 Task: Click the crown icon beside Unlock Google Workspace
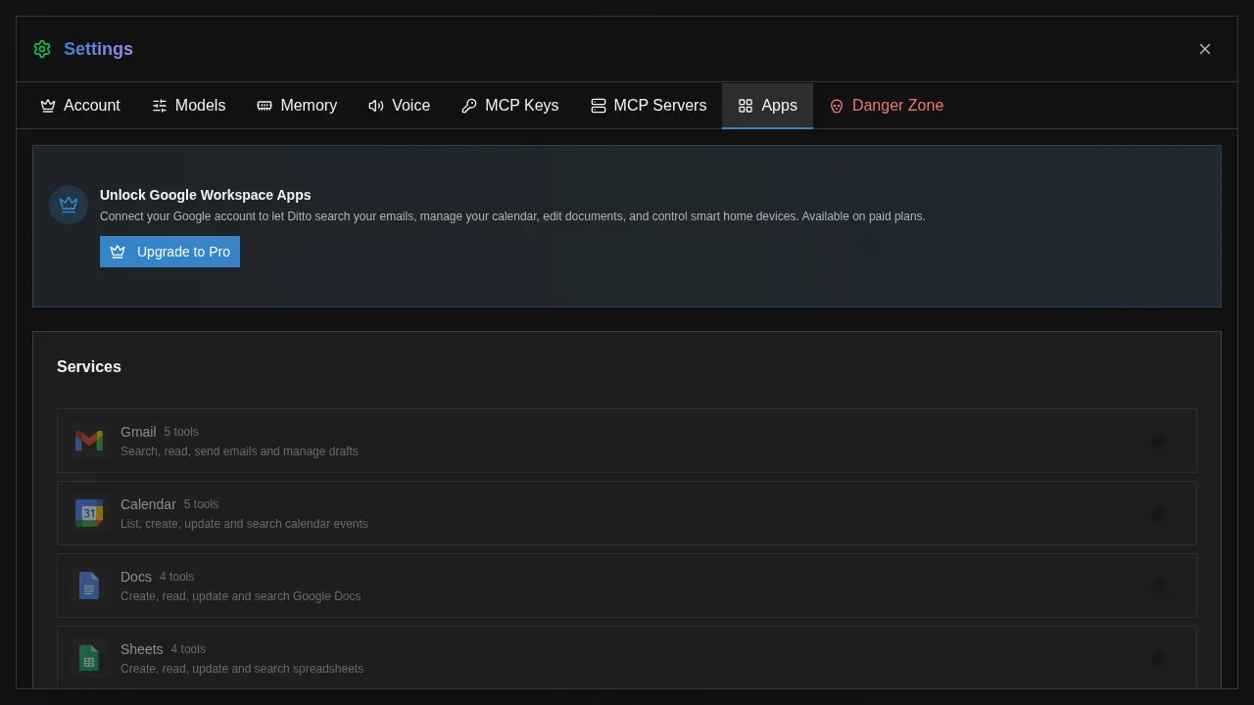pyautogui.click(x=69, y=205)
